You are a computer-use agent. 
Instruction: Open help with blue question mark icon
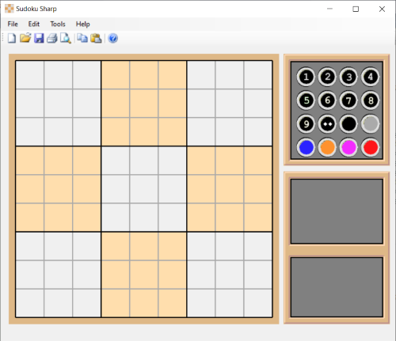113,39
